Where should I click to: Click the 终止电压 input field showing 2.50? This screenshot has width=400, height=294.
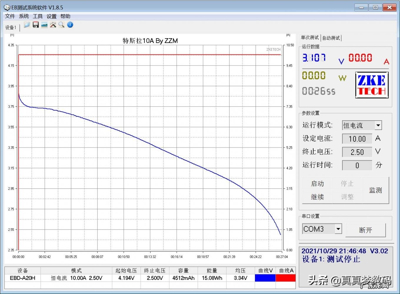coord(357,152)
